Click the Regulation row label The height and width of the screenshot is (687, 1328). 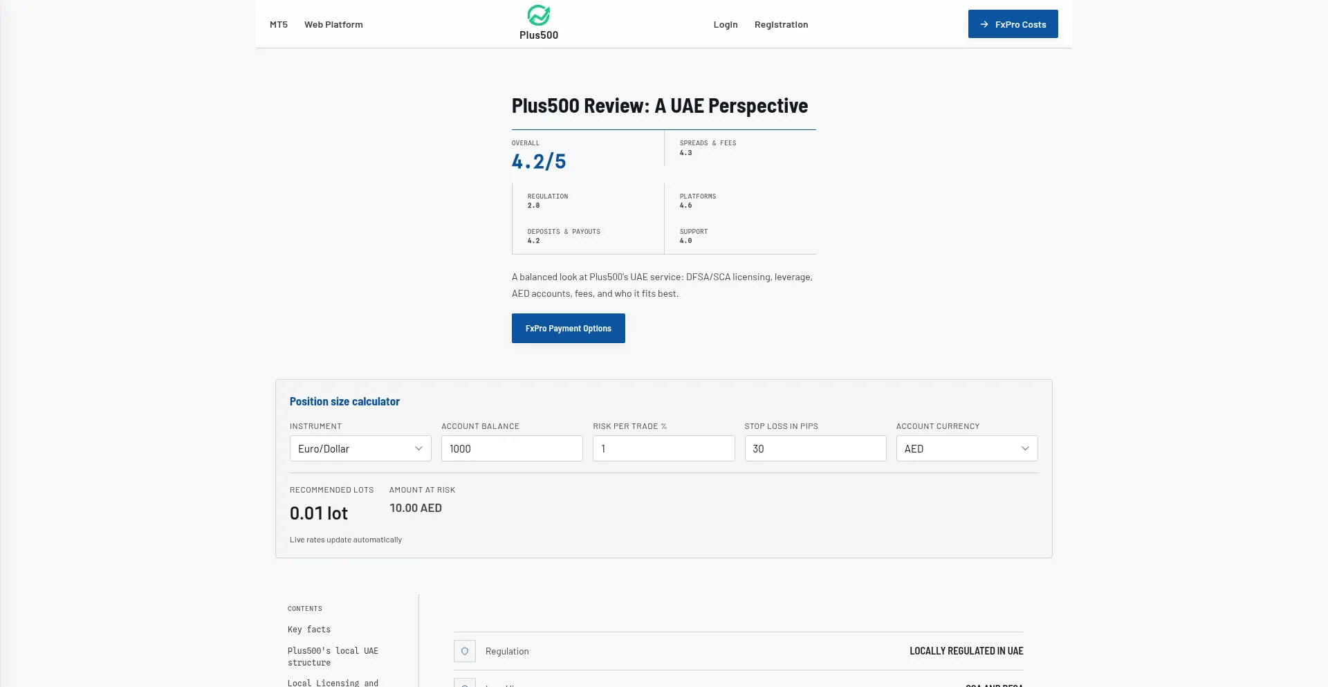click(x=507, y=651)
